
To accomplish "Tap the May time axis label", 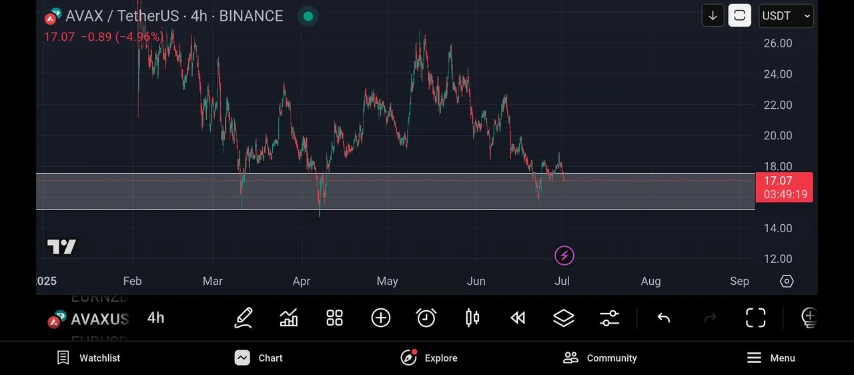I will point(387,281).
